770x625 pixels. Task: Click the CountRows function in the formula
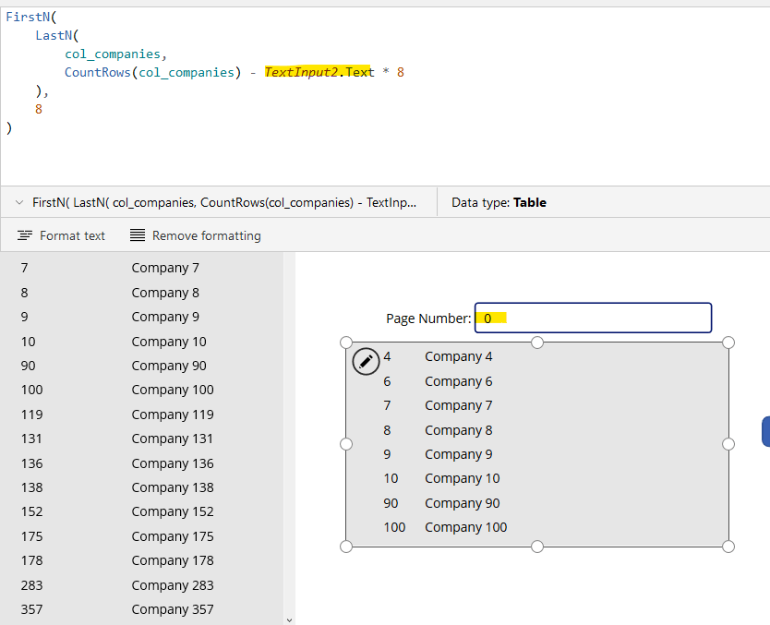[98, 72]
